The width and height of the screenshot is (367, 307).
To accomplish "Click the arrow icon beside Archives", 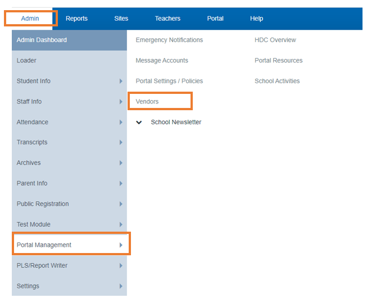I will point(121,162).
